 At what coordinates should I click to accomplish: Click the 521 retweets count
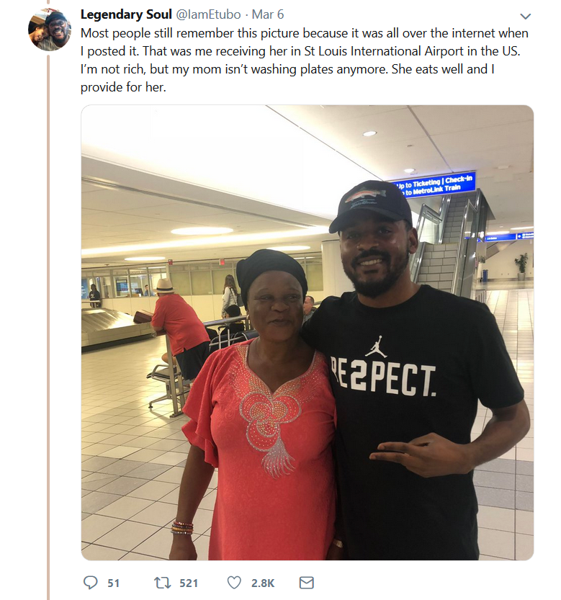(189, 583)
